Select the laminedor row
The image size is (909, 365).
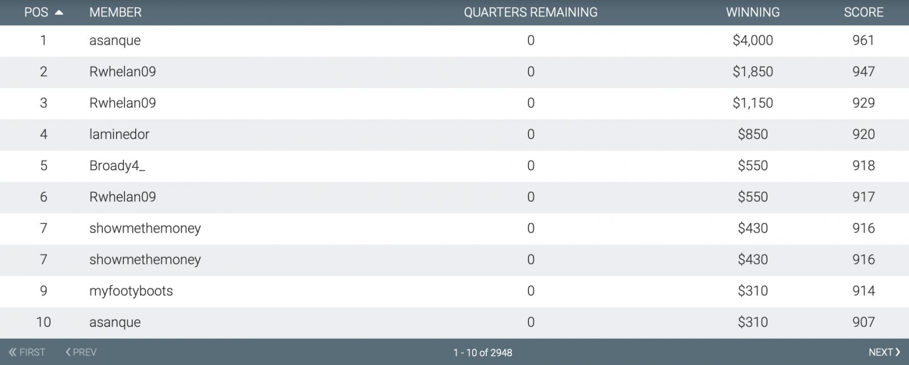point(454,135)
